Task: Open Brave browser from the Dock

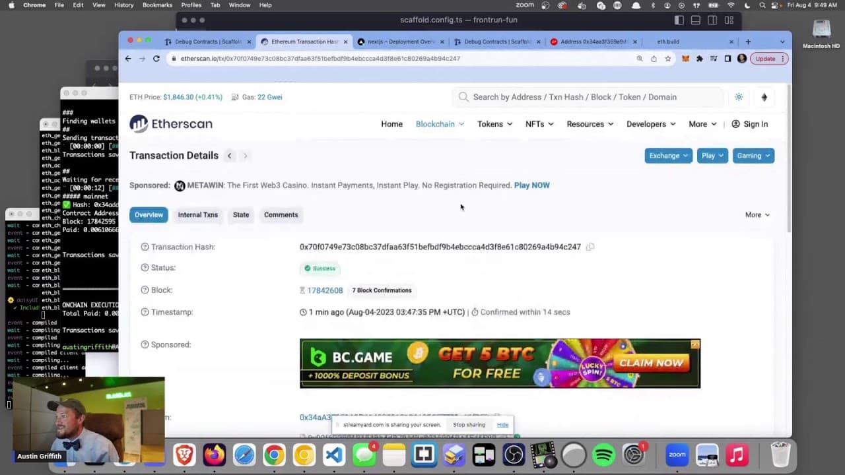Action: [184, 455]
